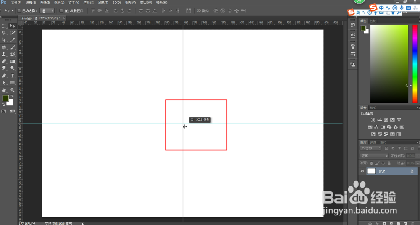
Task: Select the Rectangular Marquee tool
Action: pos(4,26)
